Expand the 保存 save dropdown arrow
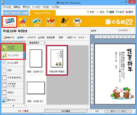 pyautogui.click(x=25, y=37)
